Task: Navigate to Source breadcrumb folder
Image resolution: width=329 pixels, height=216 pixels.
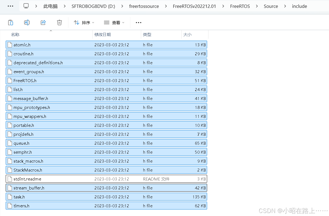Action: tap(271, 6)
